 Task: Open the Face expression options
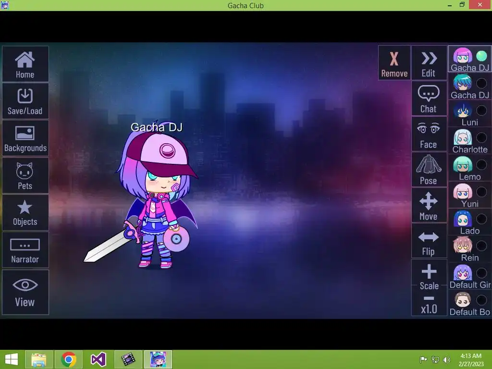[429, 135]
